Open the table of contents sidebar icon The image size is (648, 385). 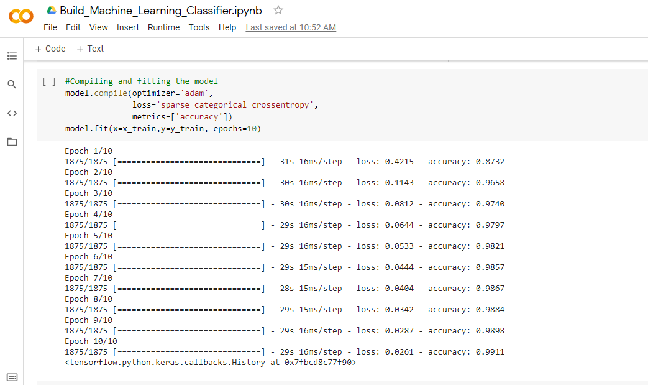[12, 56]
